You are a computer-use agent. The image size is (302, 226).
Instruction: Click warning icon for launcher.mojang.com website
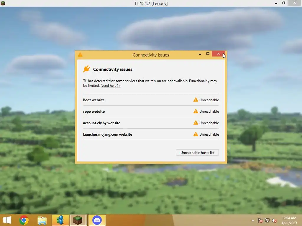click(x=196, y=134)
